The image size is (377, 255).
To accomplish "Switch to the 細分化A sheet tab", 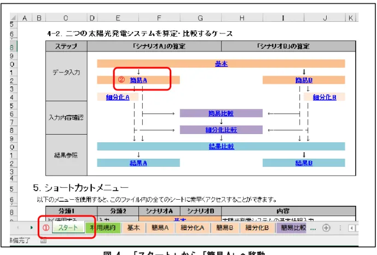I will pos(193,228).
